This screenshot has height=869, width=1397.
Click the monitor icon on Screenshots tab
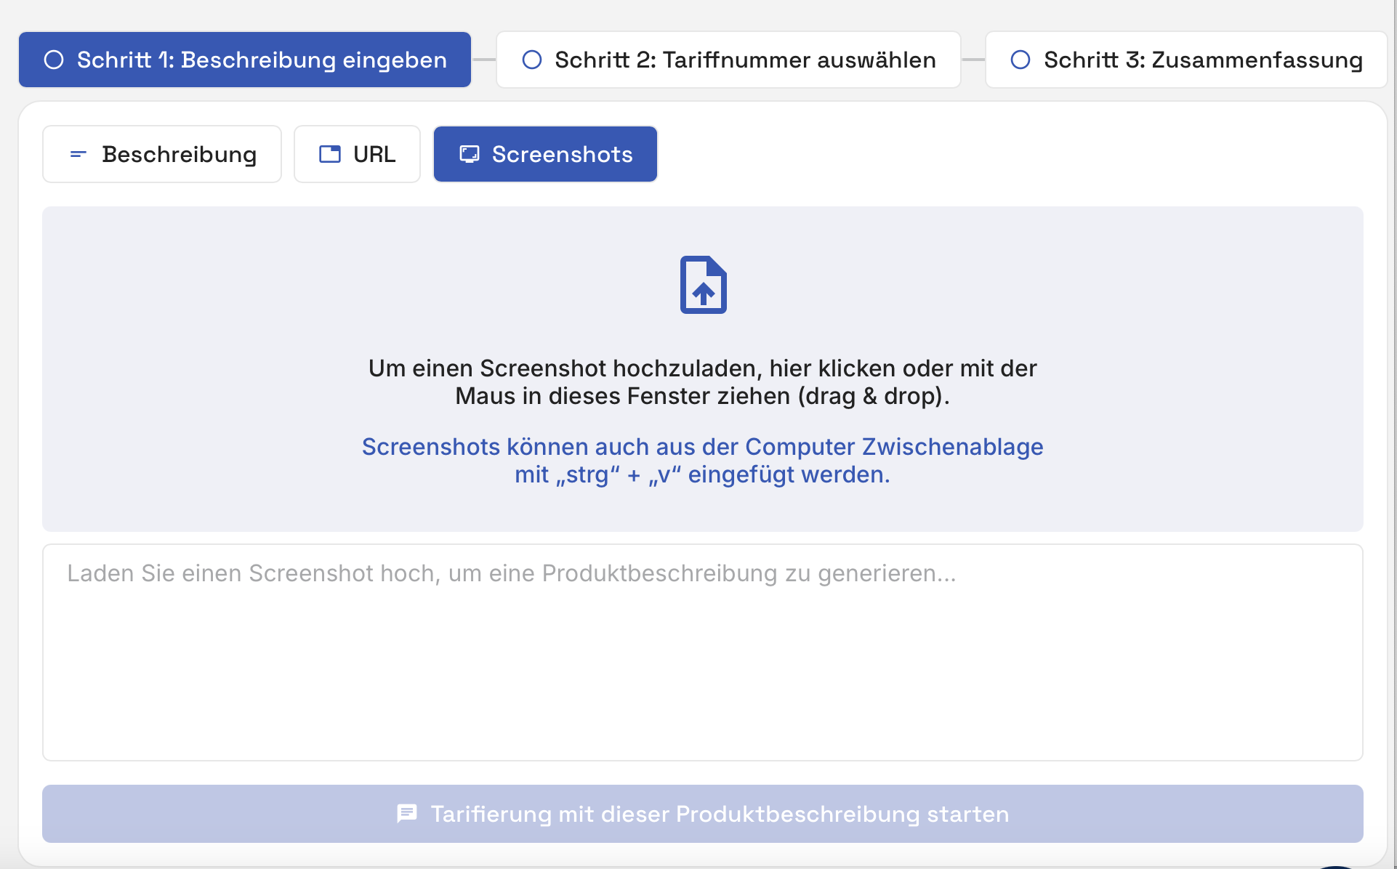click(x=470, y=154)
